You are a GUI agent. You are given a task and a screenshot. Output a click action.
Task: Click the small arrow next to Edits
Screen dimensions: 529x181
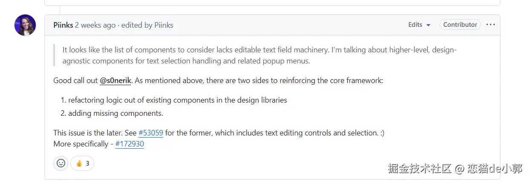coord(428,25)
